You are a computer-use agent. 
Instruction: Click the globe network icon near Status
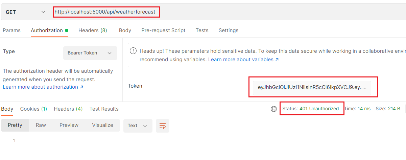tap(274, 109)
